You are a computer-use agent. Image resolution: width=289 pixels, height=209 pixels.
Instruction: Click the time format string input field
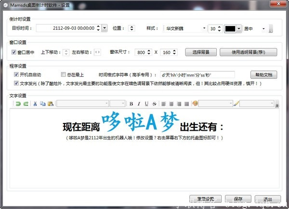197,75
